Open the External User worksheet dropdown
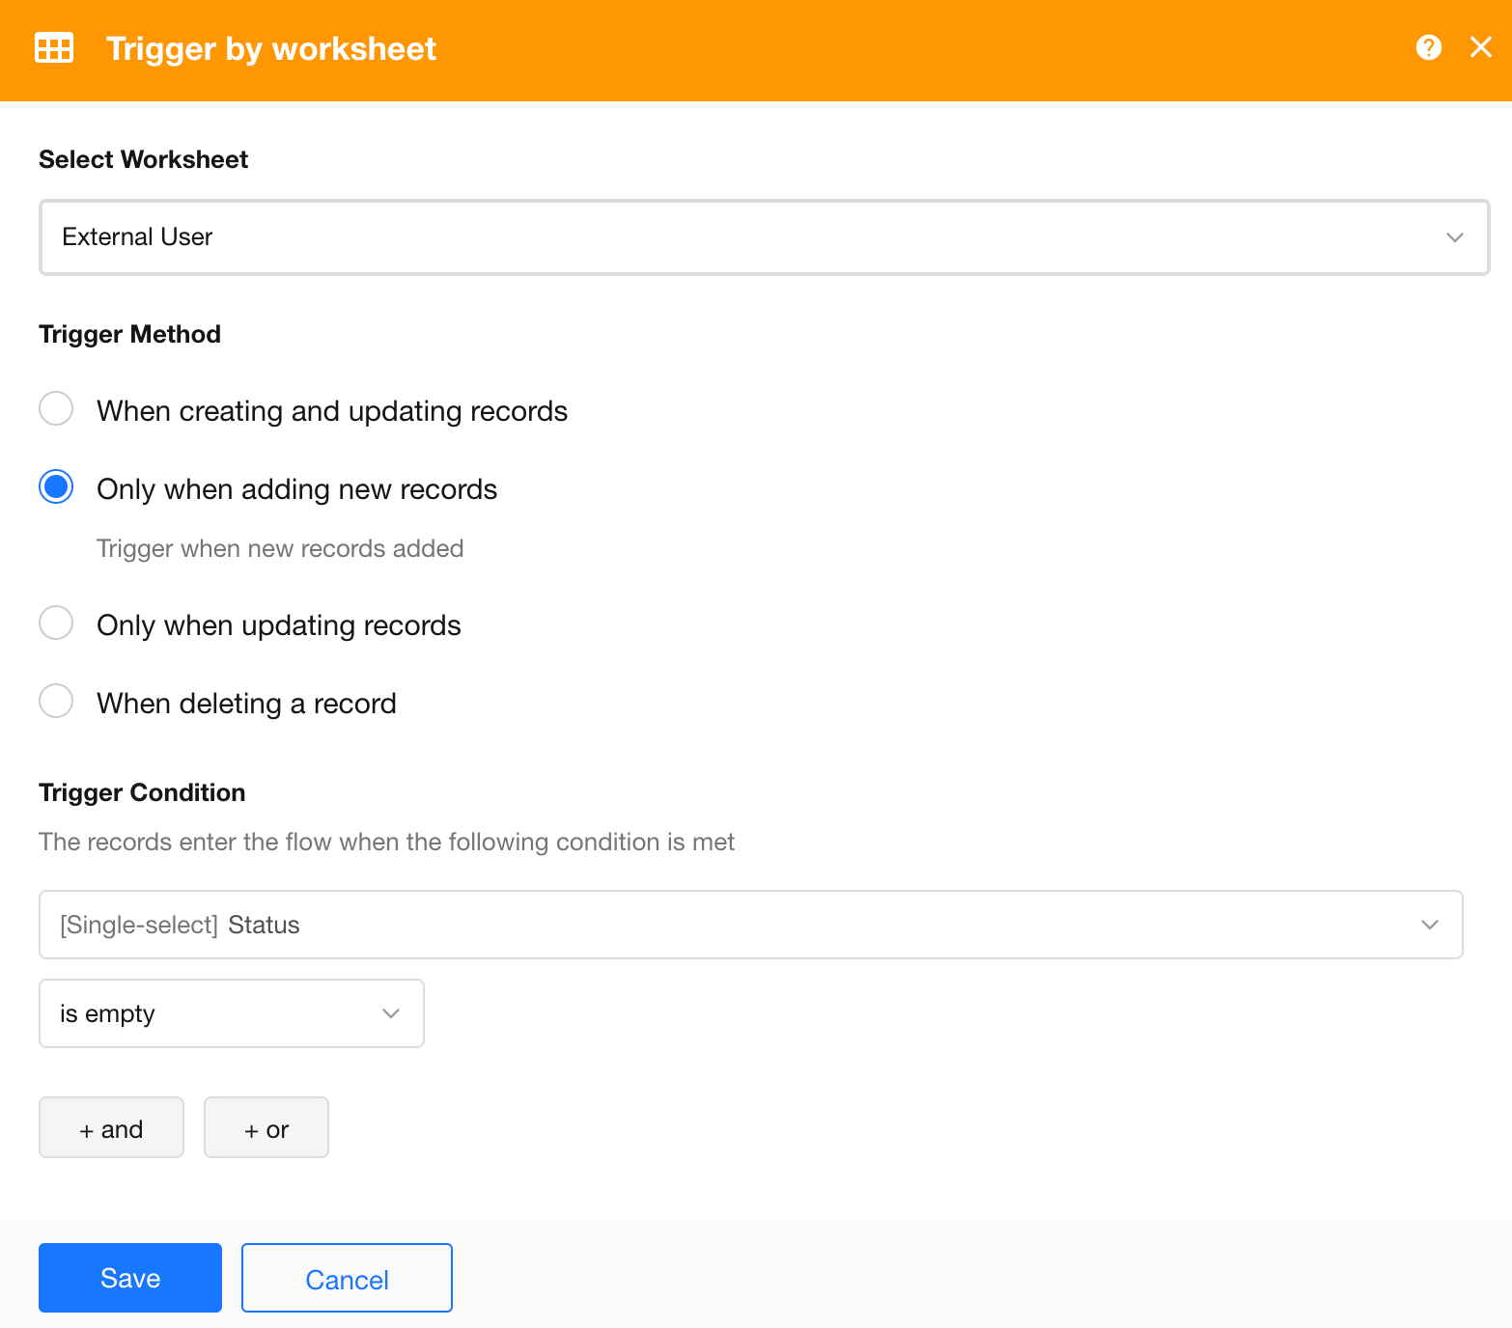 [x=764, y=237]
